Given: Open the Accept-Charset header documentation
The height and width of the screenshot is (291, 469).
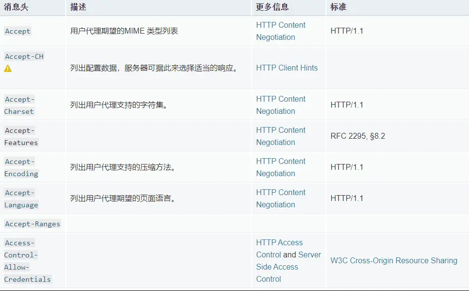Looking at the screenshot, I should tap(19, 105).
